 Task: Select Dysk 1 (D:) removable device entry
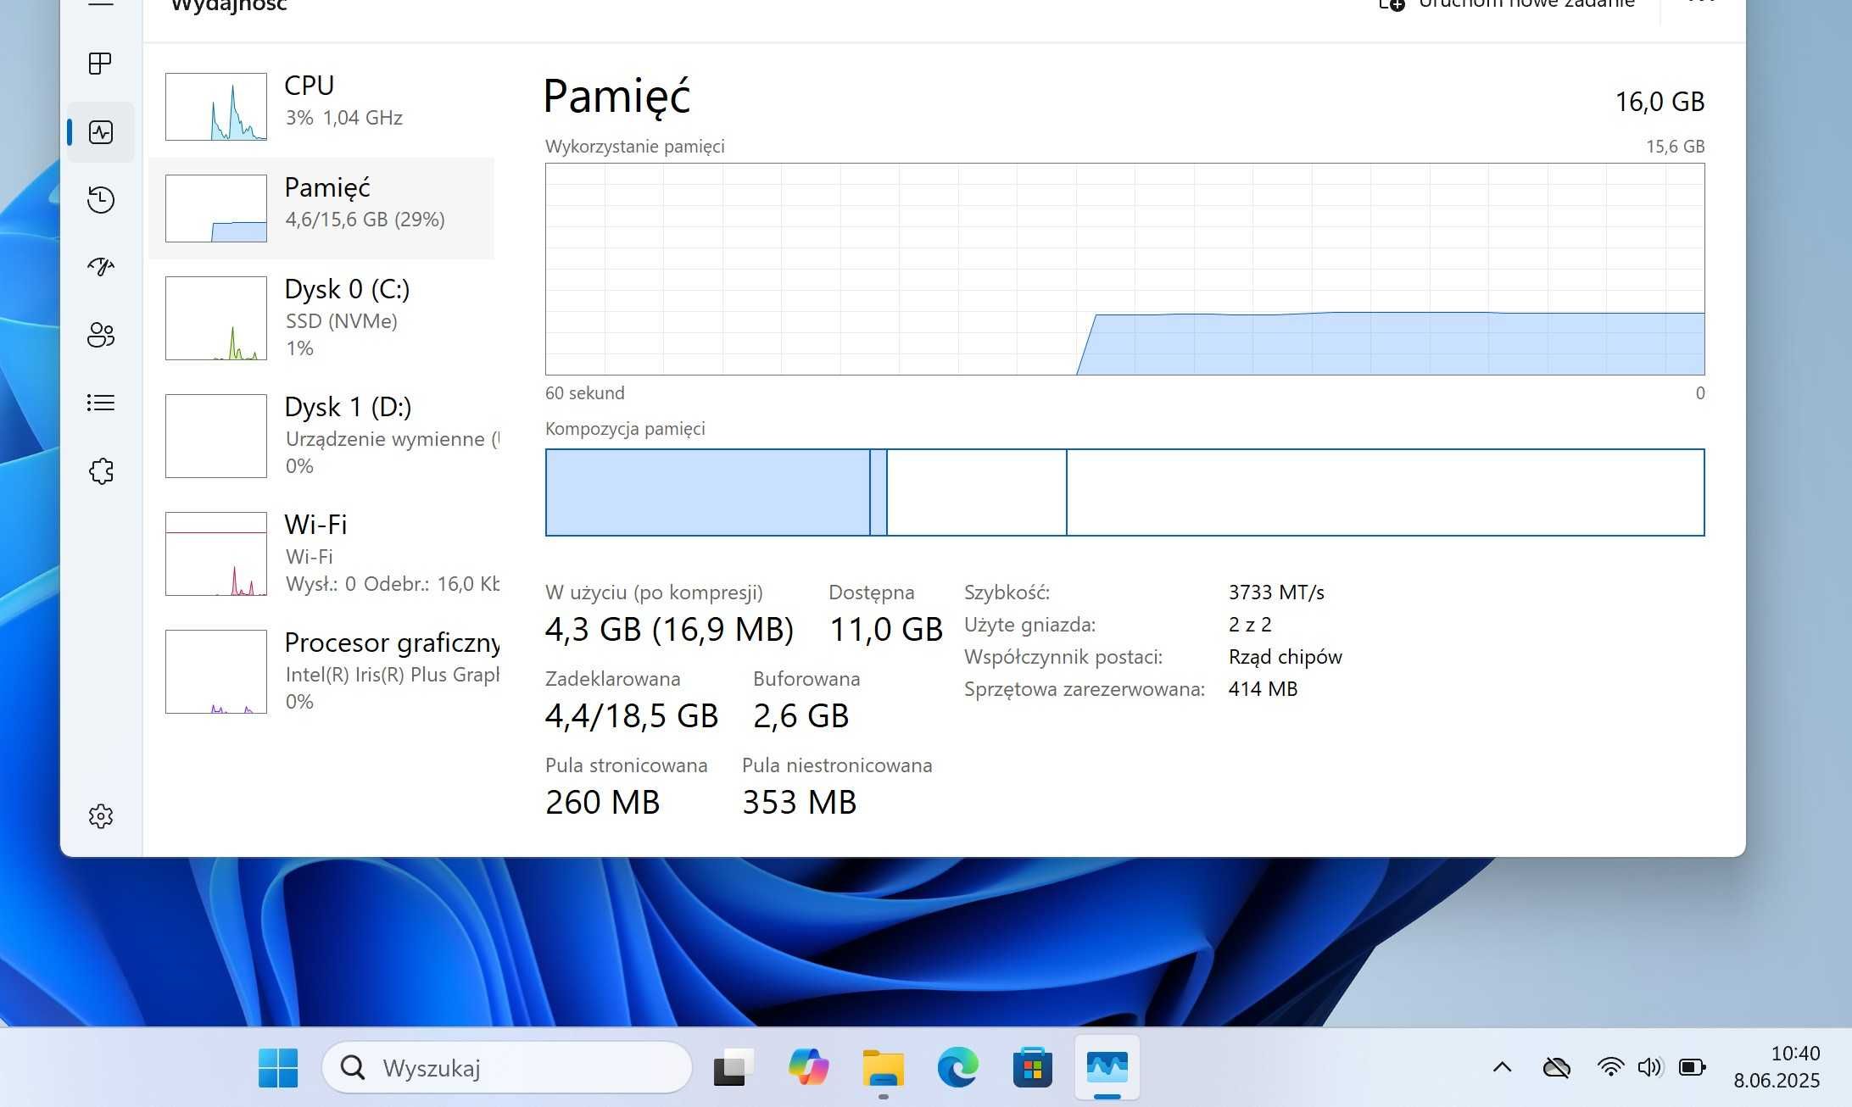tap(322, 436)
